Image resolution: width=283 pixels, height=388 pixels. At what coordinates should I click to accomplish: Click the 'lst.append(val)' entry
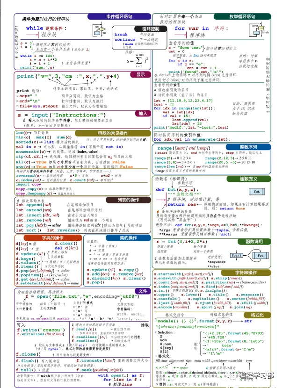pos(34,205)
